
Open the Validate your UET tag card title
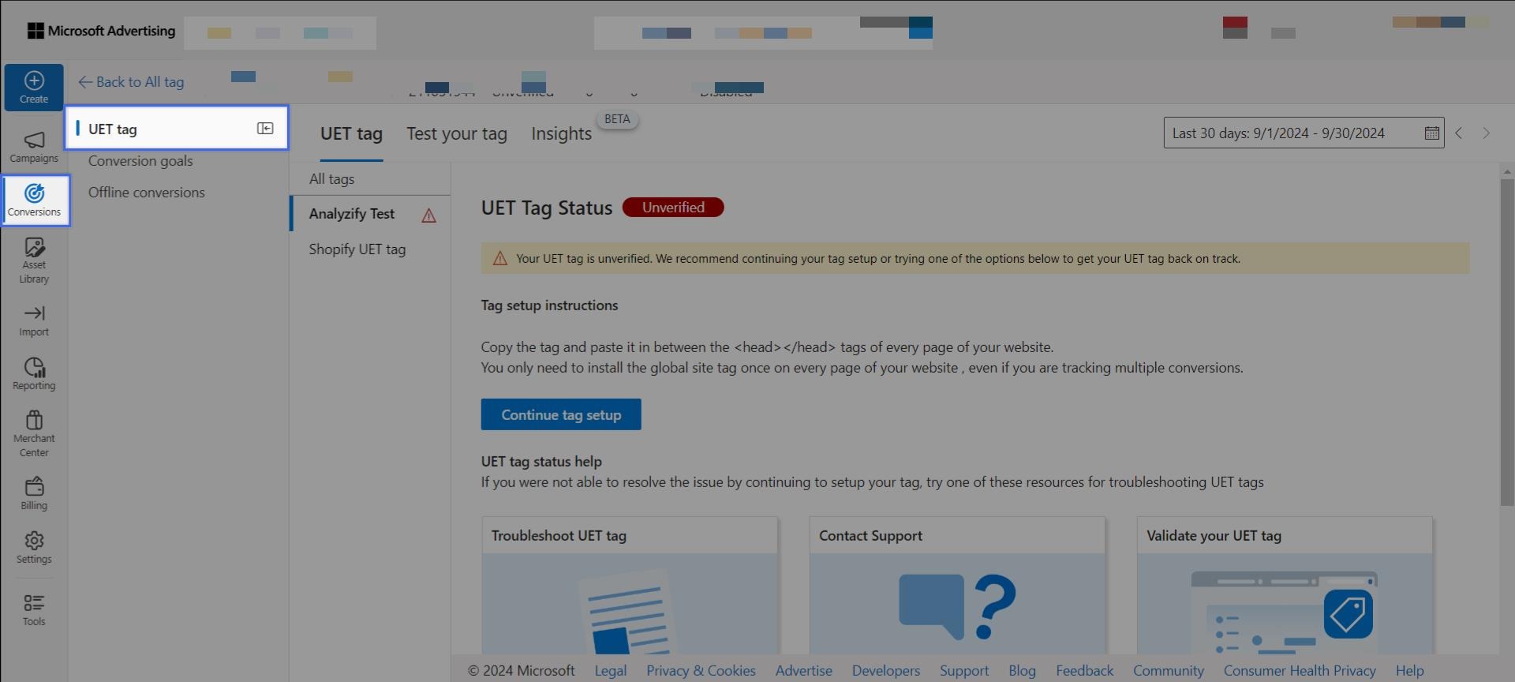(x=1214, y=536)
